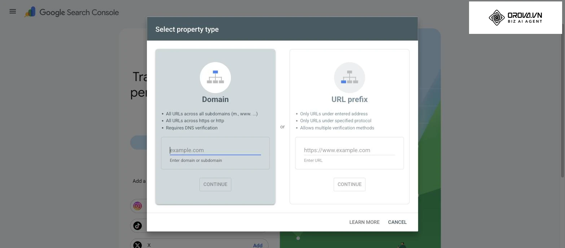Click CONTINUE under the Domain card

(x=215, y=184)
